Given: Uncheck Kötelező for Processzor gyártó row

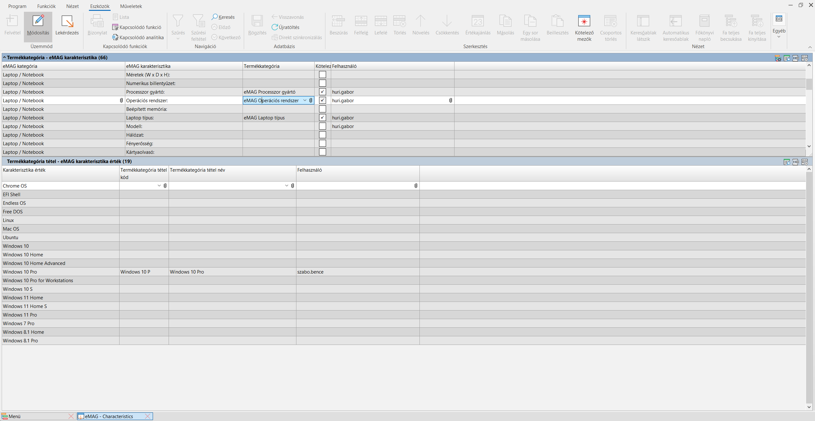Looking at the screenshot, I should pos(322,92).
